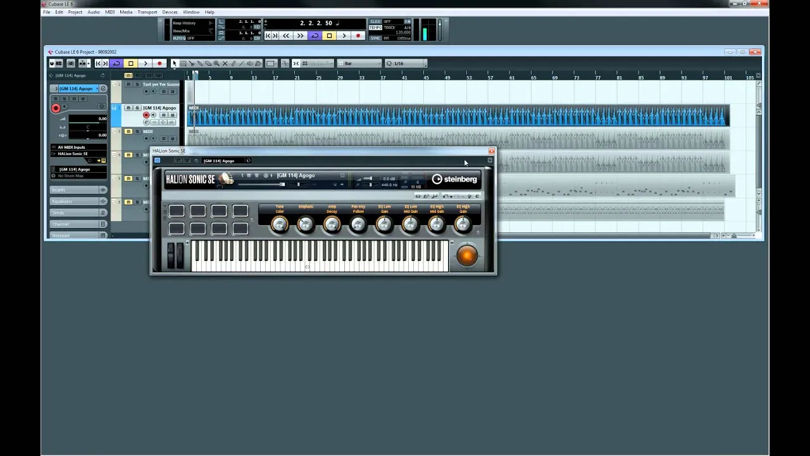
Task: Turn the EQ High Gain knob
Action: tap(463, 224)
